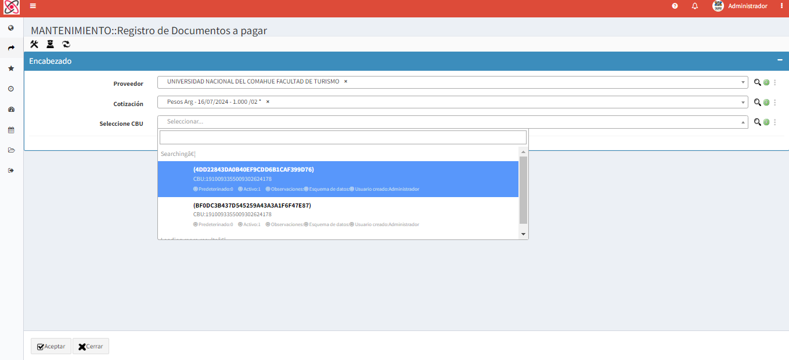This screenshot has width=789, height=360.
Task: Click the search magnifier next to Cotización
Action: pos(757,102)
